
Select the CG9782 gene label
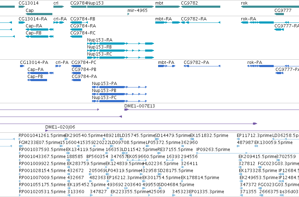click(189, 3)
